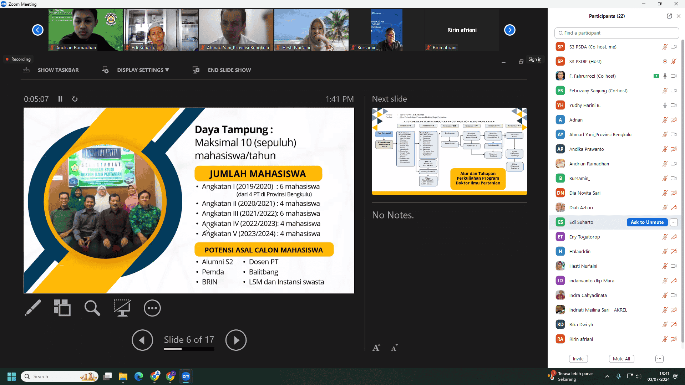
Task: Click Hesti Nur'aini video thumbnail
Action: coord(311,30)
